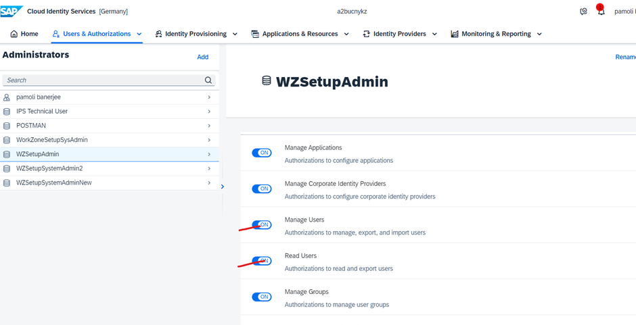636x325 pixels.
Task: Click the Home house icon
Action: pyautogui.click(x=14, y=34)
